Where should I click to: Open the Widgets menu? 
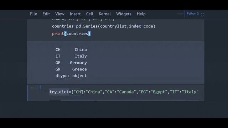(124, 14)
